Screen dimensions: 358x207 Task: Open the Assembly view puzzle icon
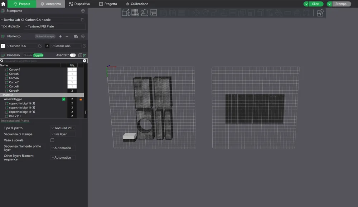coord(320,13)
